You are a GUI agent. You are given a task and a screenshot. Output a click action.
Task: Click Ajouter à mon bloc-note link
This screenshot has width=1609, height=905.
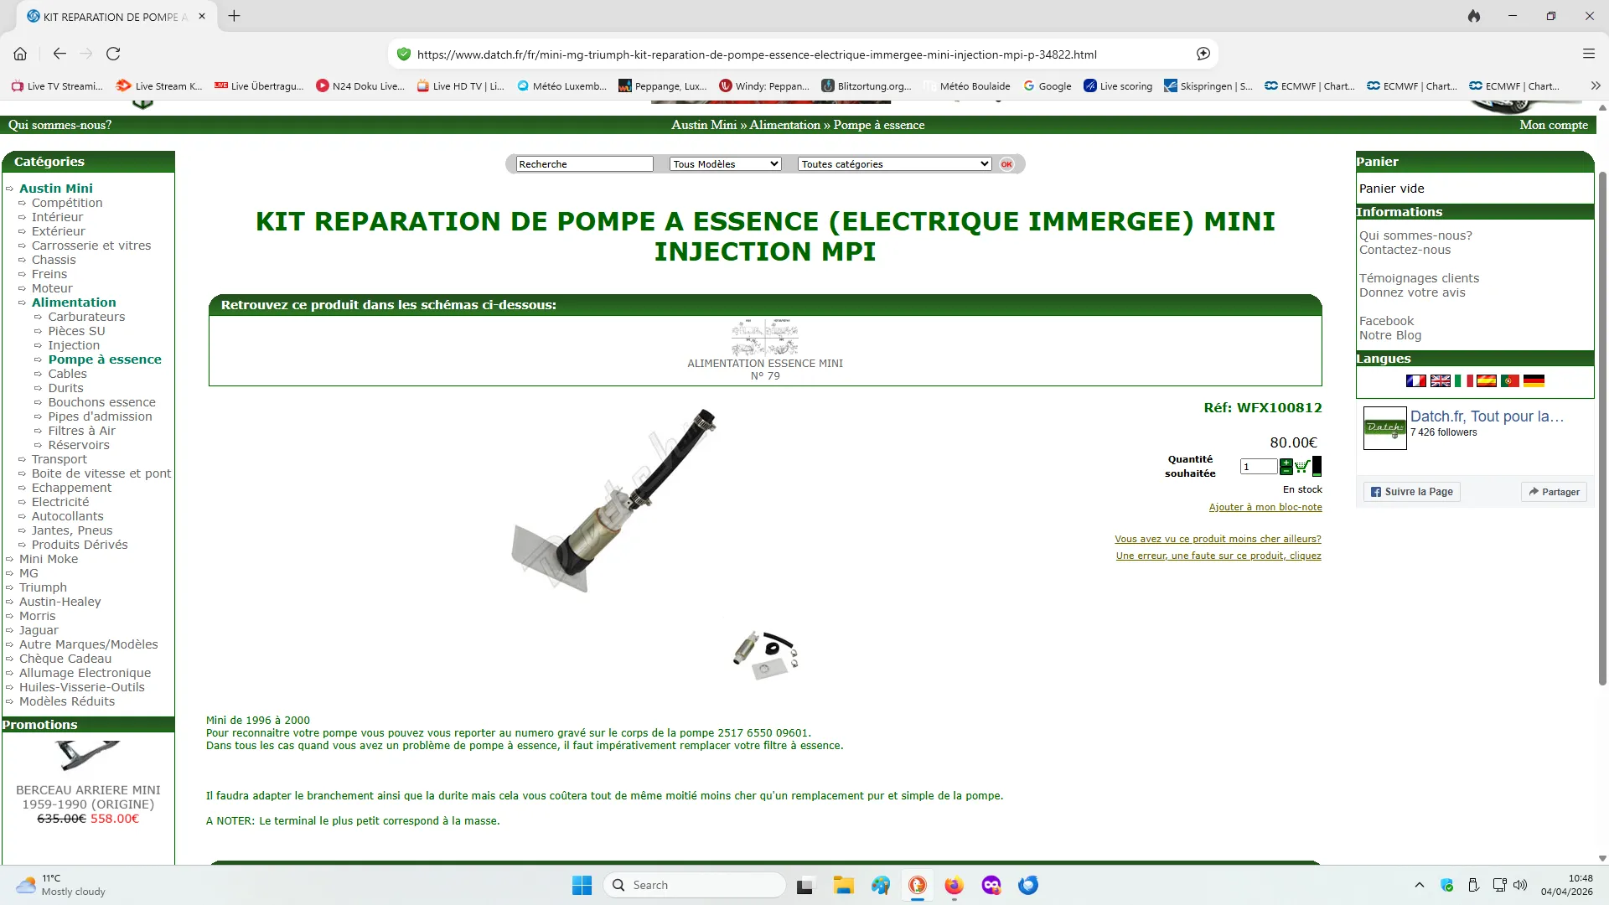click(x=1265, y=507)
